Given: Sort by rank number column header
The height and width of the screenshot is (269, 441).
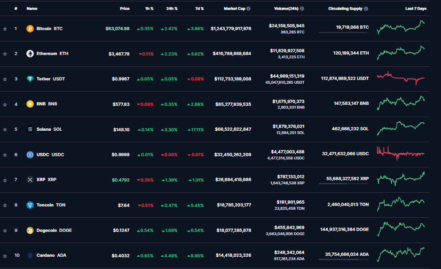Looking at the screenshot, I should pos(16,9).
